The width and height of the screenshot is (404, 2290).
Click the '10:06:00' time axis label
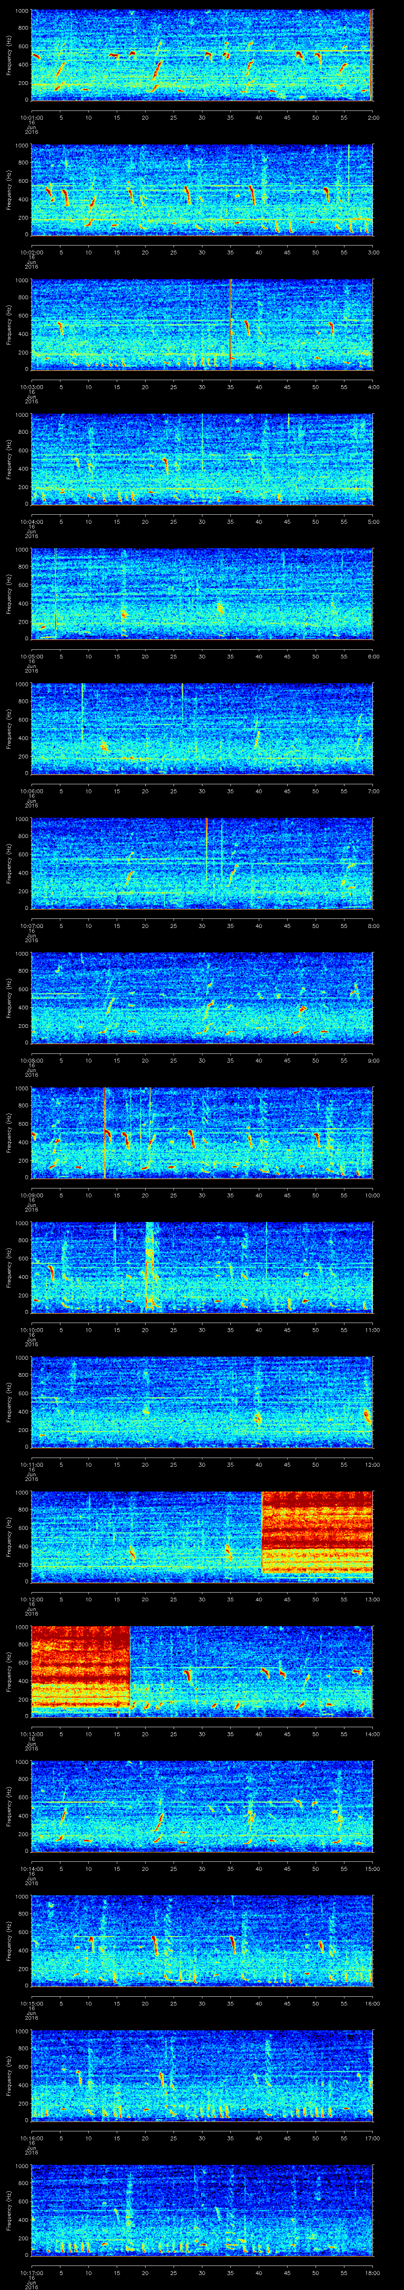[31, 791]
